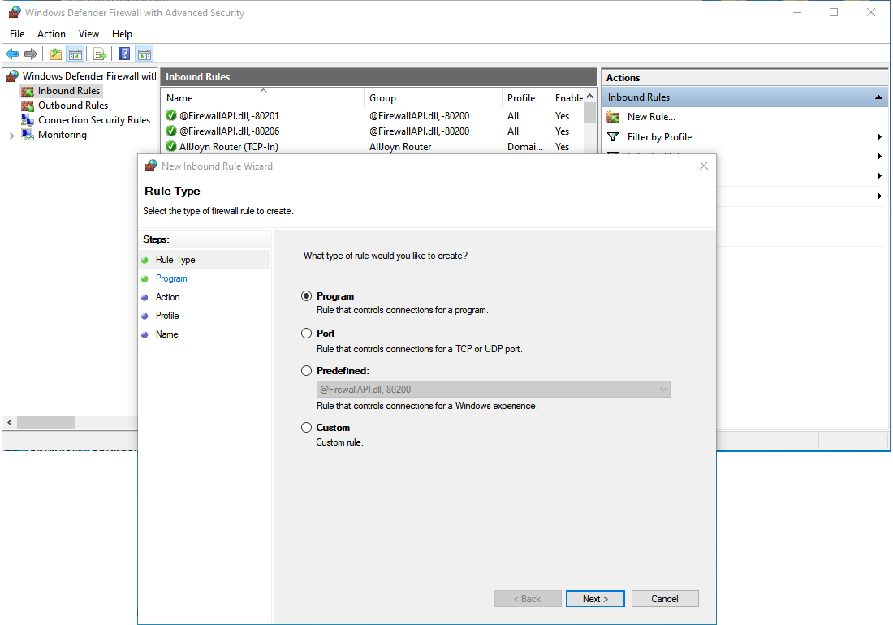
Task: Expand the Monitoring tree node
Action: (x=12, y=136)
